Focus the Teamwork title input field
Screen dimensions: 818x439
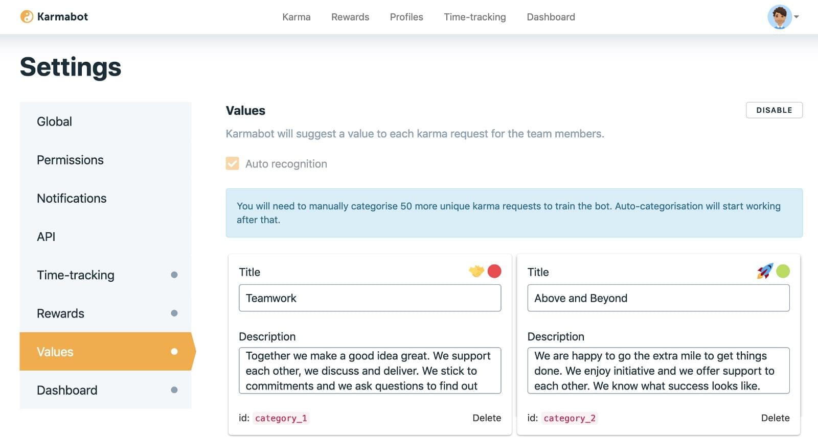click(370, 298)
